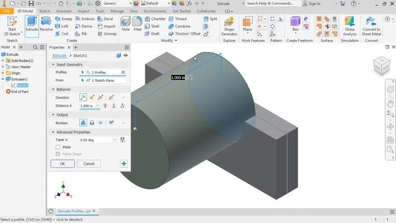Viewport: 396px width, 223px height.
Task: Set default extrude direction
Action: point(83,97)
